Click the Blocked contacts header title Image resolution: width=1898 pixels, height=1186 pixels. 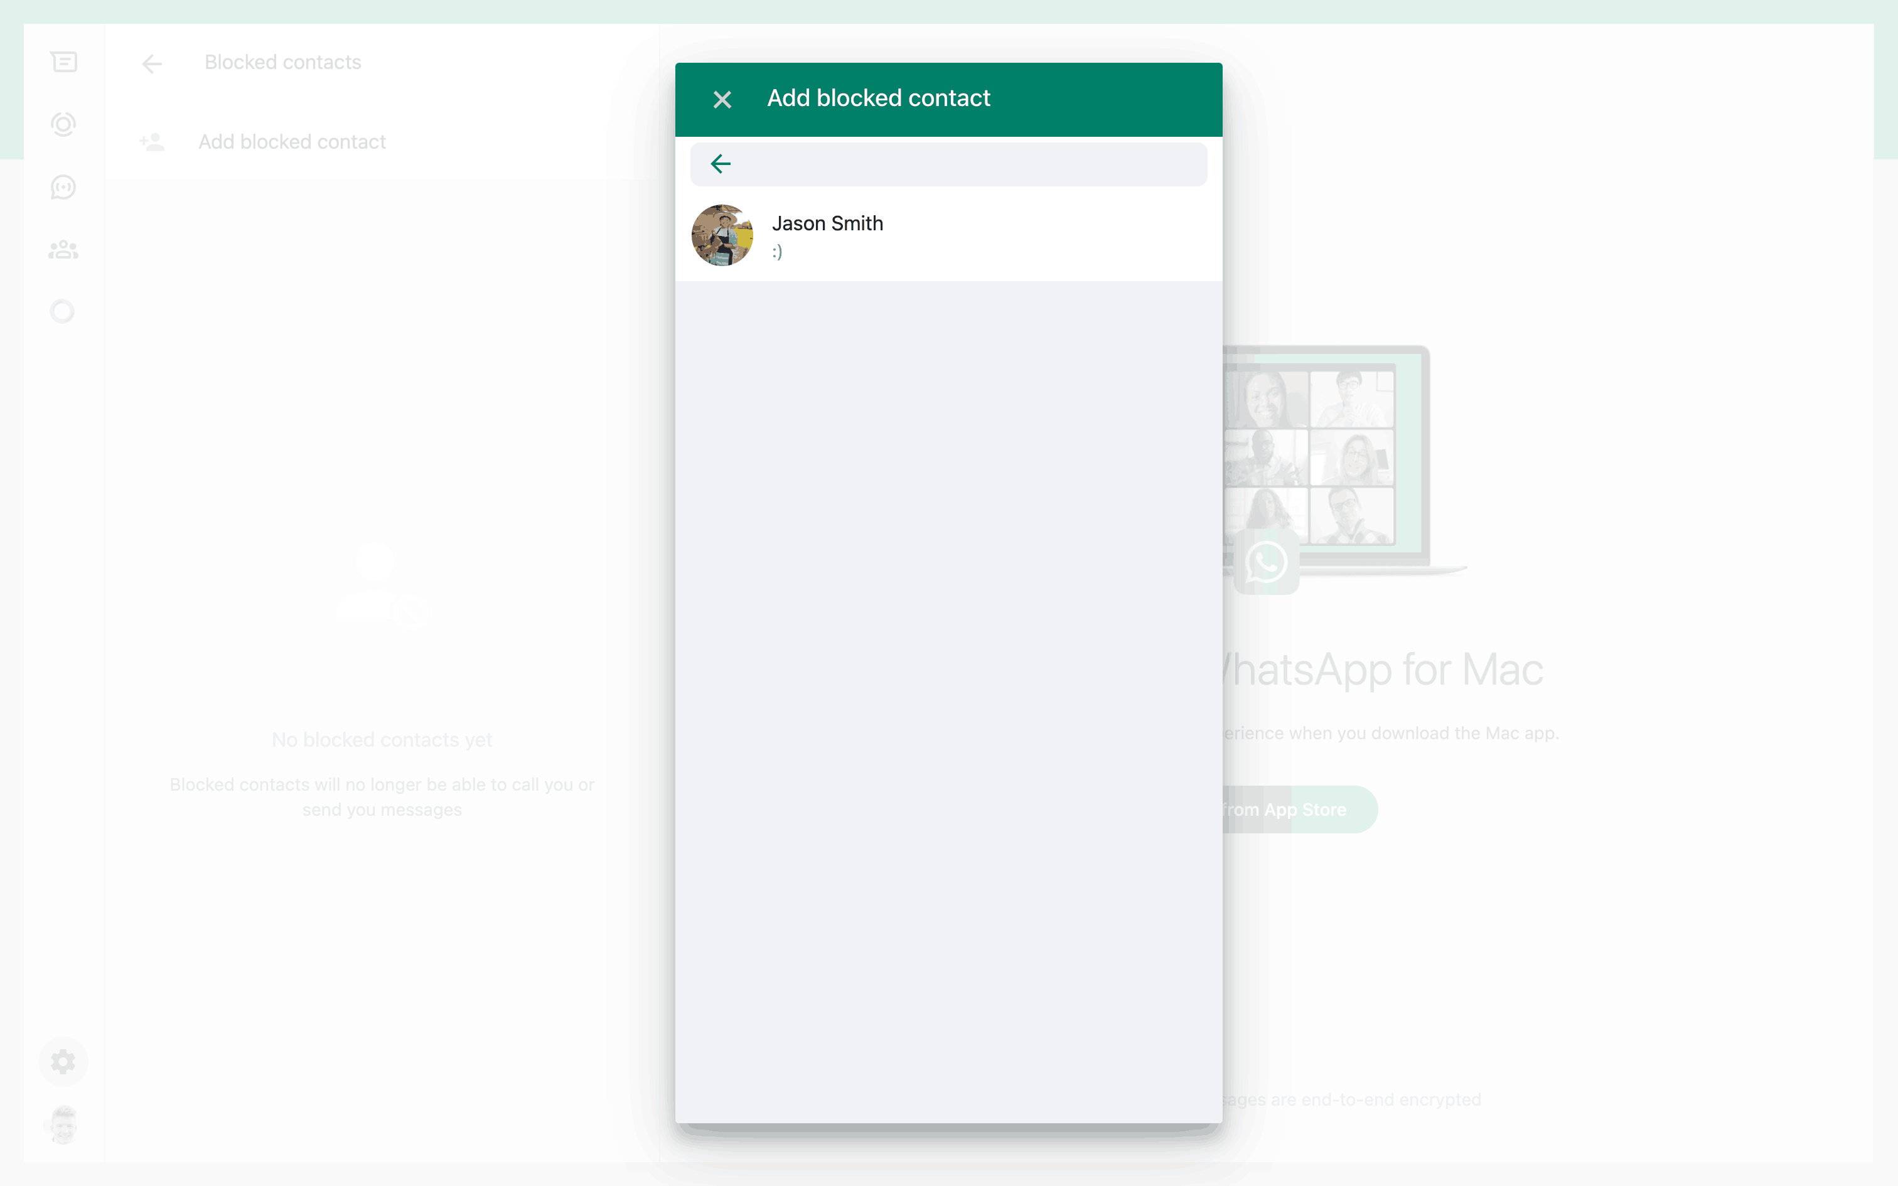(282, 62)
